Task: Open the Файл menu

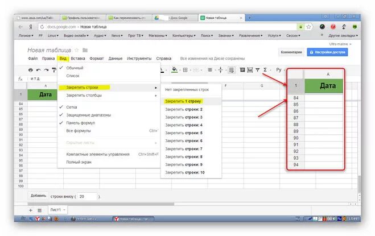Action: tap(33, 59)
